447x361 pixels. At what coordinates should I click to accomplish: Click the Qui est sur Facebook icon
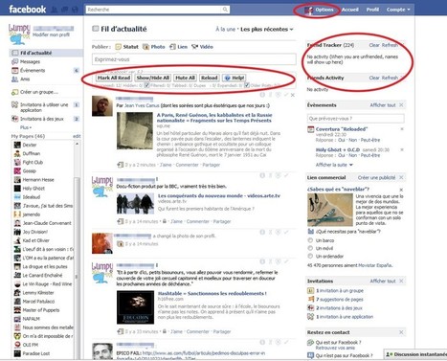310,343
